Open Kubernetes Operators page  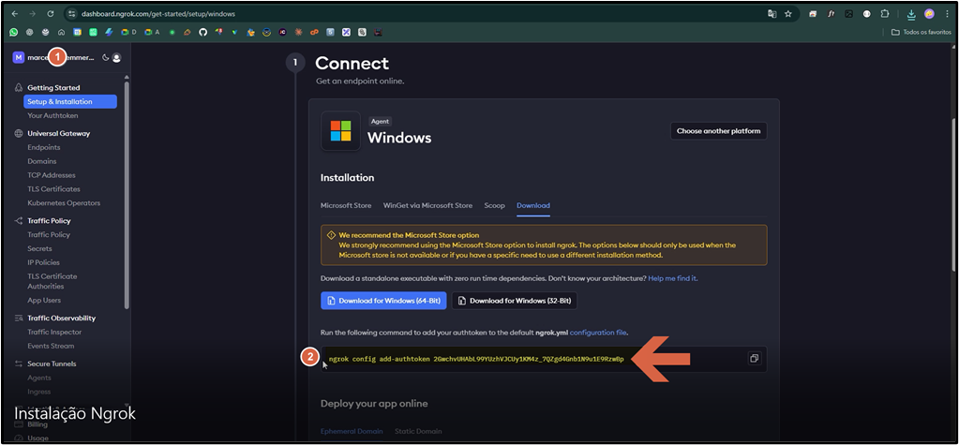[x=64, y=203]
